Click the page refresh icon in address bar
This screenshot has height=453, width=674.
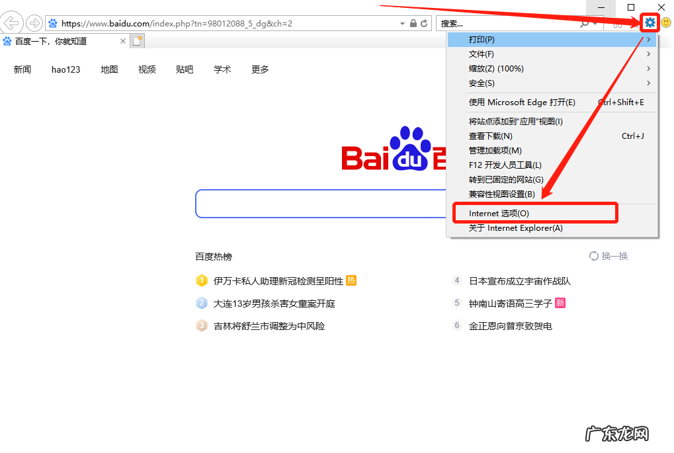tap(425, 22)
